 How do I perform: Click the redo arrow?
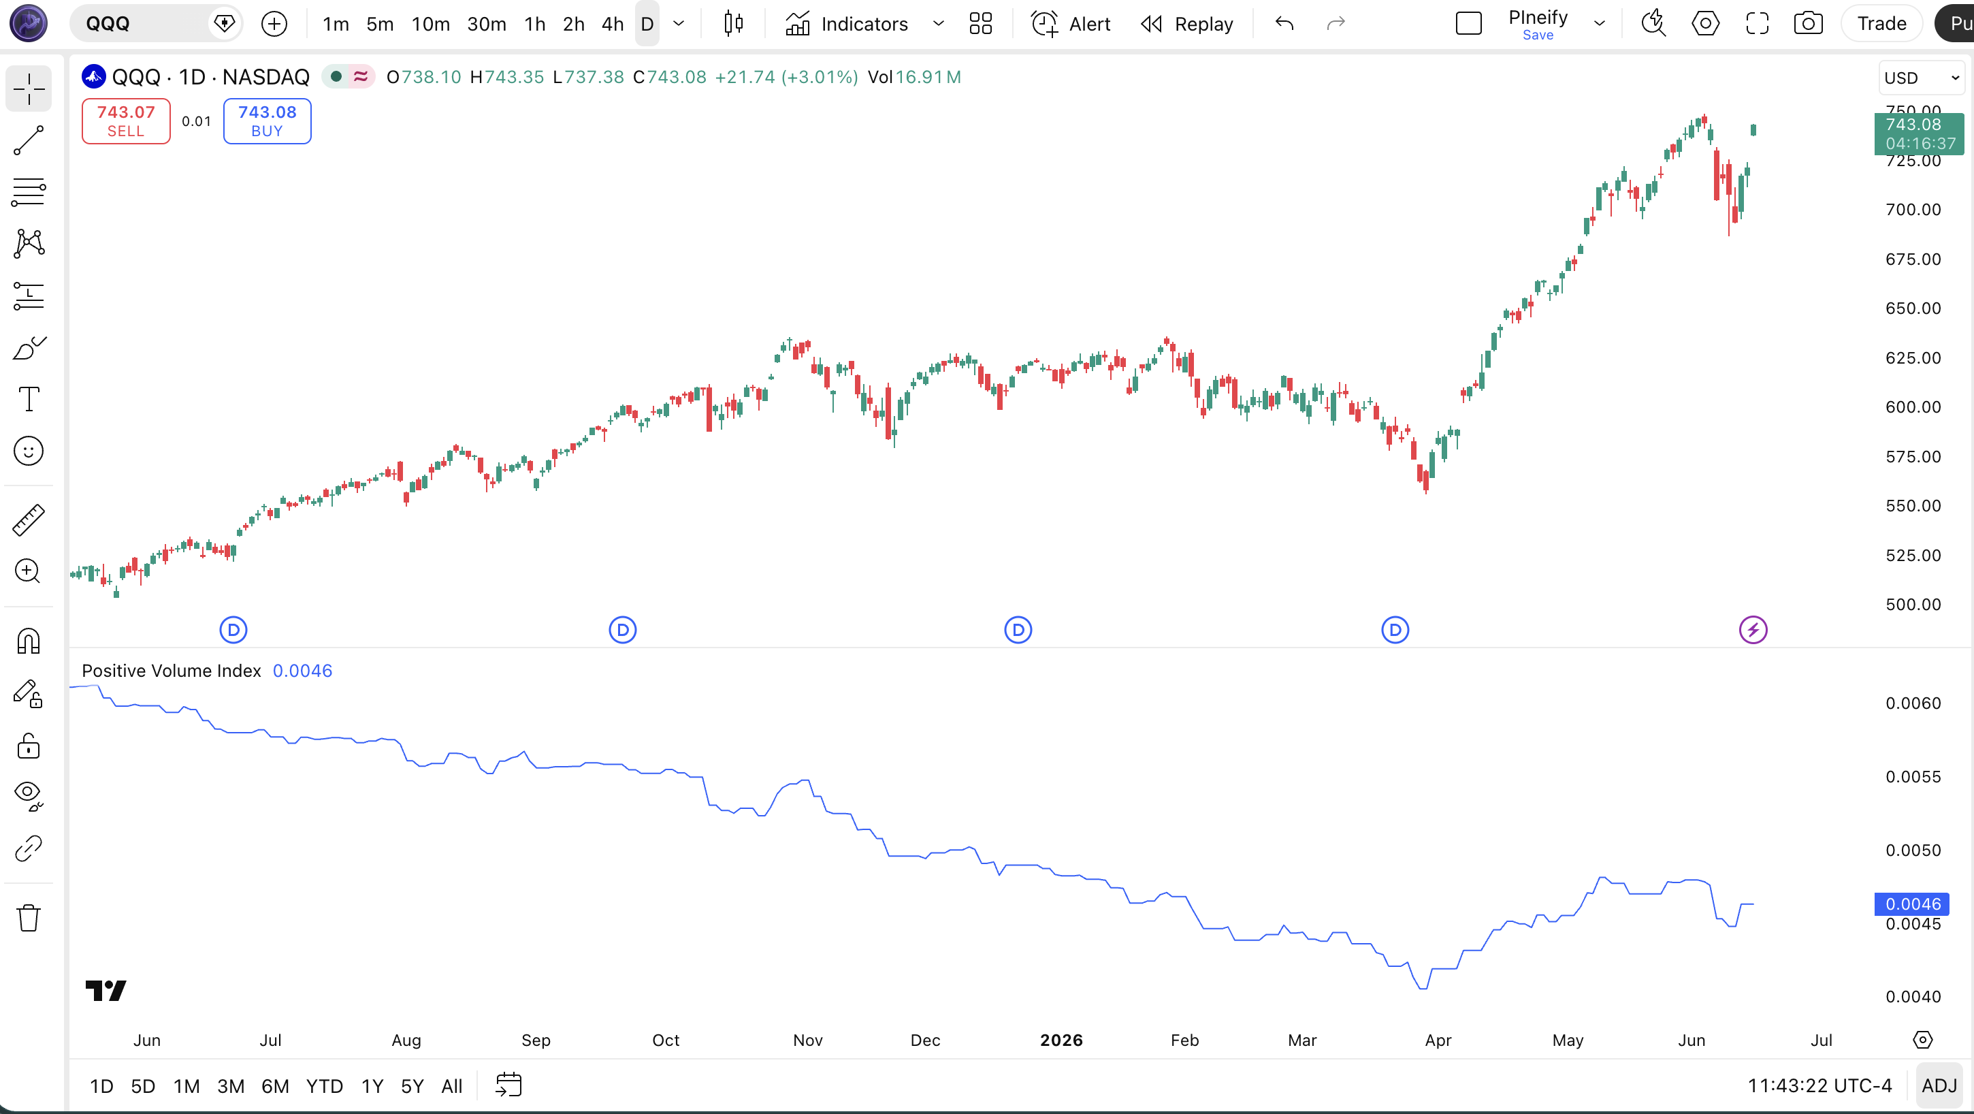[1336, 24]
